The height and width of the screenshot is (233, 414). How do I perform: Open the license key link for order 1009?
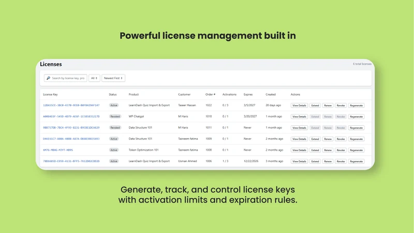tap(71, 139)
